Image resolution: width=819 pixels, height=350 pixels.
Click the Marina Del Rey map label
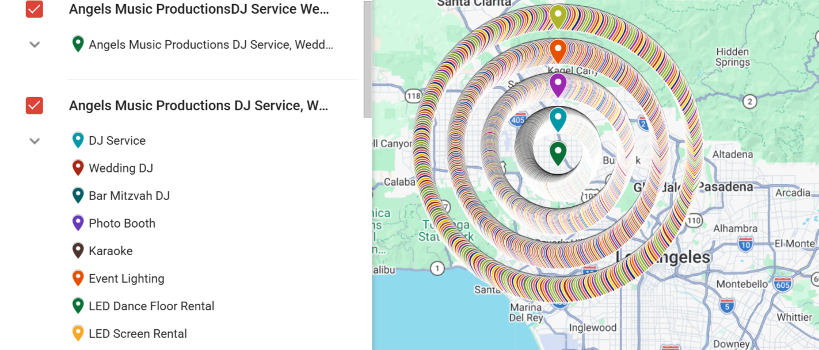pos(525,312)
